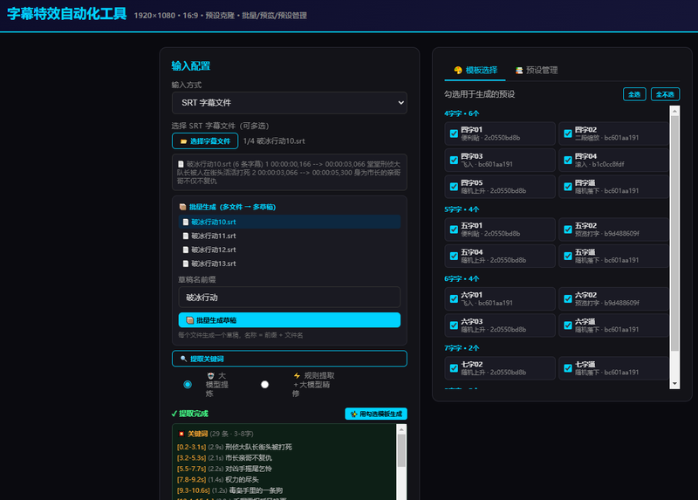
Task: Select the 大模型提炼 radio option
Action: point(188,384)
